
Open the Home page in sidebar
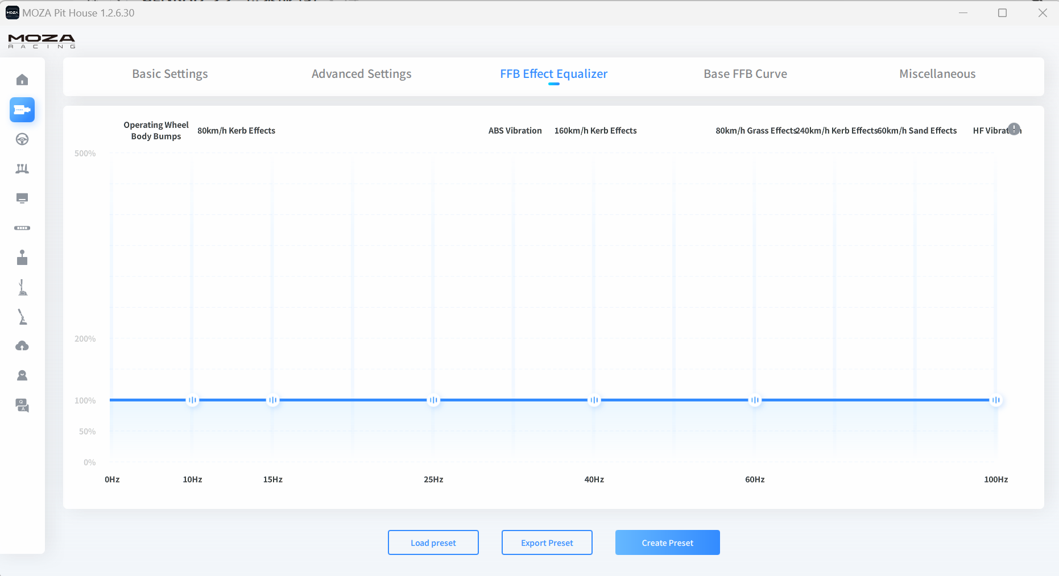[x=22, y=80]
